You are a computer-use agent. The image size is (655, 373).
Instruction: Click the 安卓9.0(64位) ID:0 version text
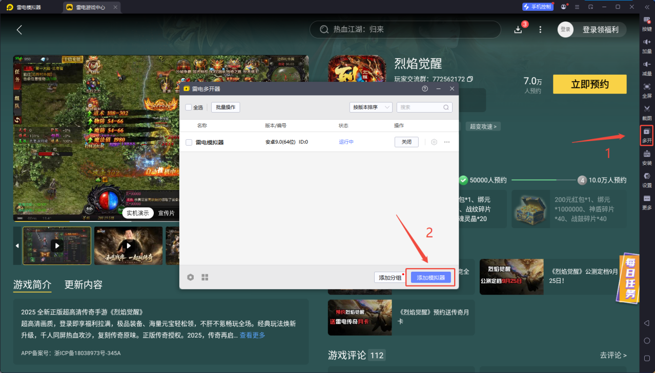pyautogui.click(x=286, y=142)
